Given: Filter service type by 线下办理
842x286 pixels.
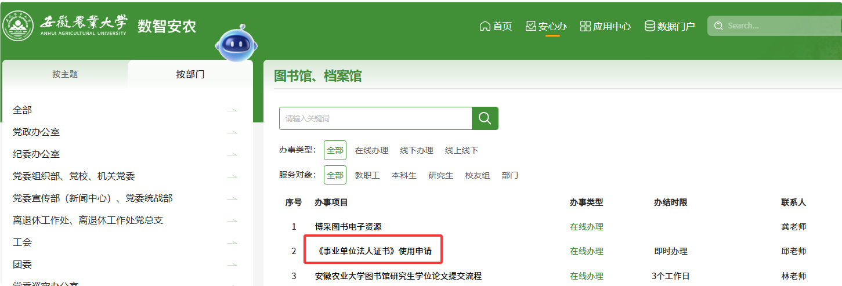Looking at the screenshot, I should click(x=417, y=150).
